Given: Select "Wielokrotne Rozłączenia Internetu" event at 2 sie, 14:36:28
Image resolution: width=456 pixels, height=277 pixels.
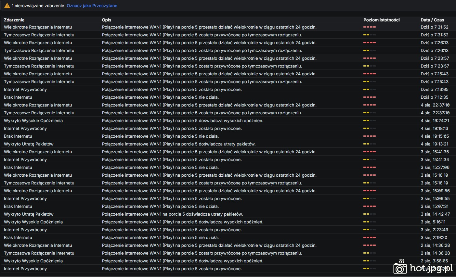Looking at the screenshot, I should click(38, 245).
